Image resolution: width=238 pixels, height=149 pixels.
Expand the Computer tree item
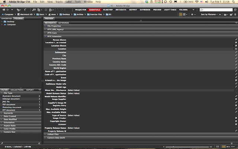(2, 25)
